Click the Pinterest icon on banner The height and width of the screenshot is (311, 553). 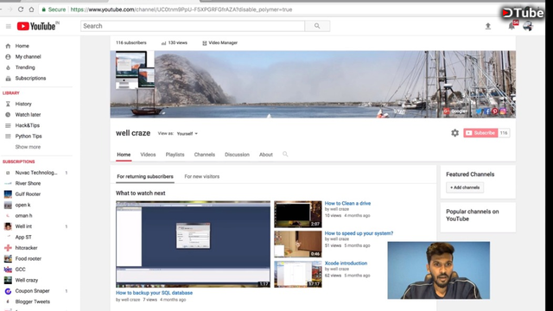pyautogui.click(x=495, y=111)
